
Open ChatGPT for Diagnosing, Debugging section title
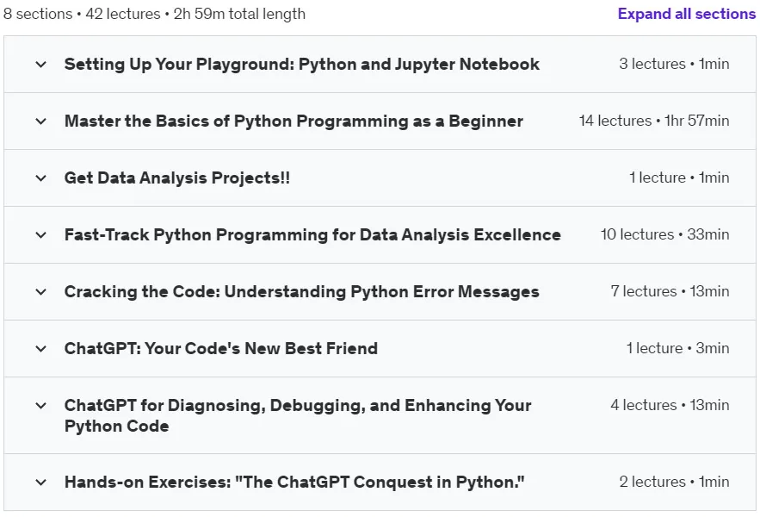[x=298, y=415]
